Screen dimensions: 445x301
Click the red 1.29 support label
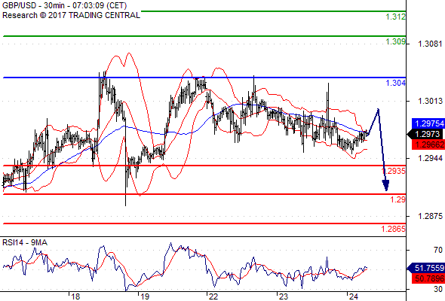(x=398, y=199)
